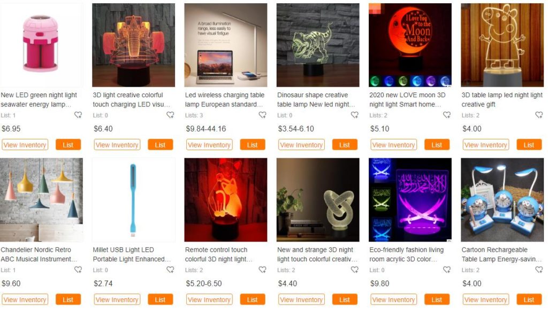Image resolution: width=548 pixels, height=310 pixels.
Task: Heart the knot-shaped 3D night light
Action: click(355, 269)
